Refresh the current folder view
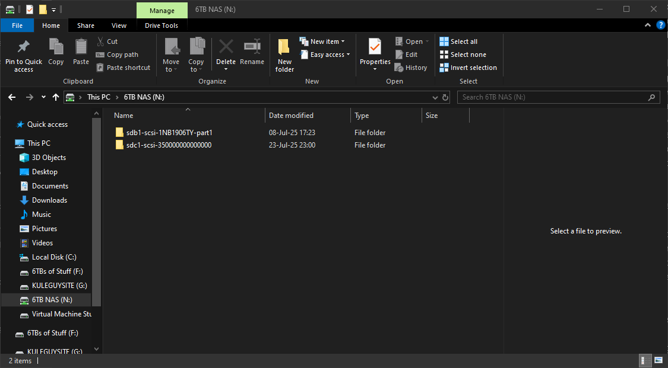The image size is (668, 368). click(445, 97)
